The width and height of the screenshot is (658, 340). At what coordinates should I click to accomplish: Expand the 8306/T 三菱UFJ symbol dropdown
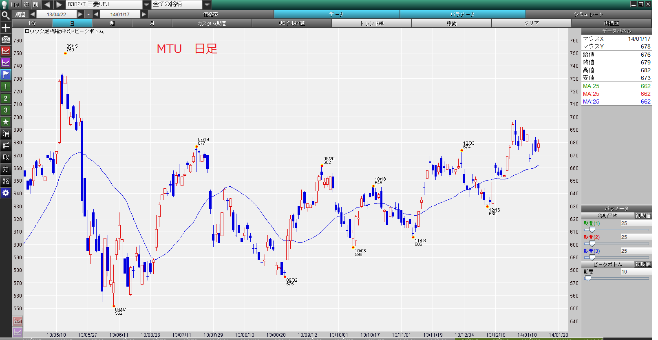[x=147, y=4]
